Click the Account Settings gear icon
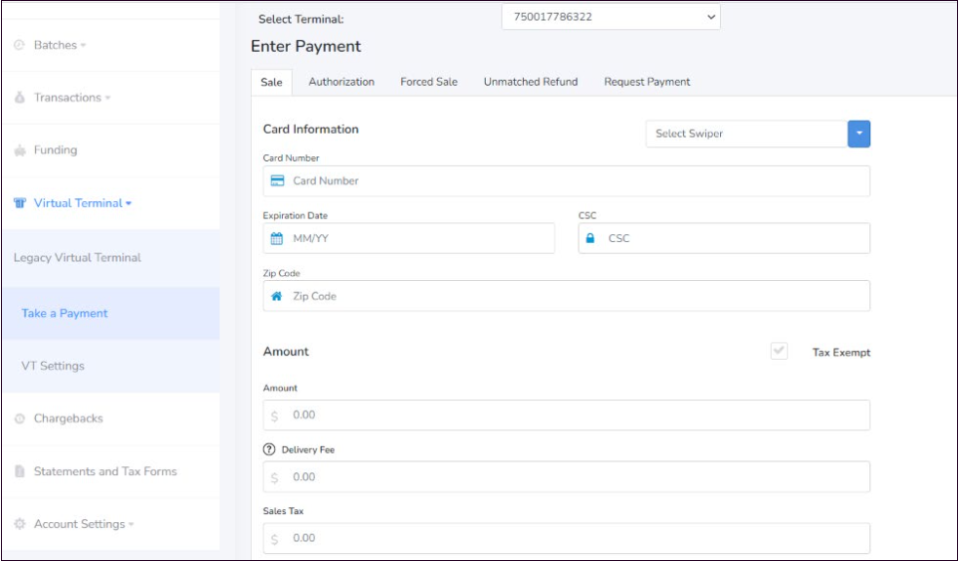Screen dimensions: 959x561 20,524
